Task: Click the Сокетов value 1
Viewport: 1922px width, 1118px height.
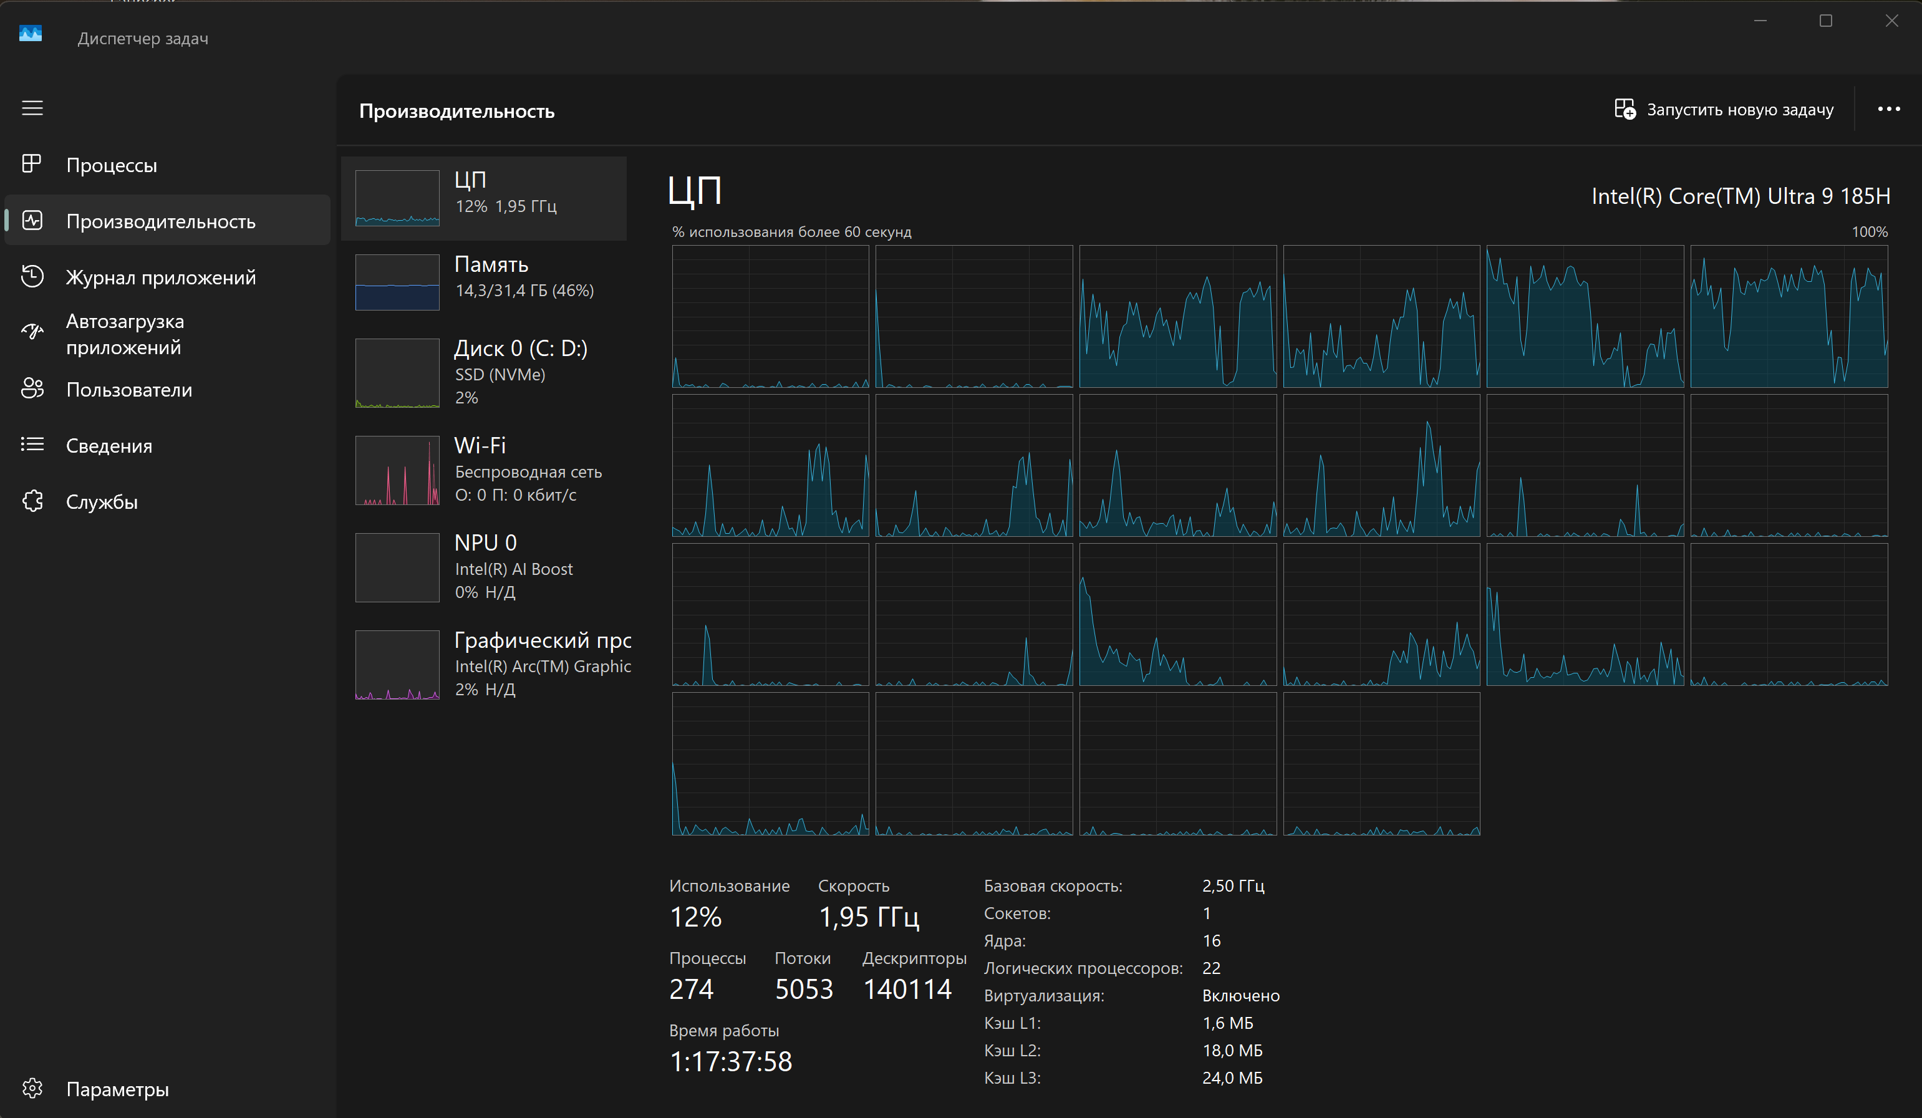Action: pos(1207,913)
